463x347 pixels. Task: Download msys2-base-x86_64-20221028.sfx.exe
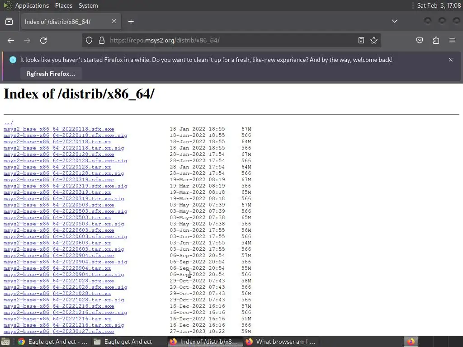(x=59, y=281)
